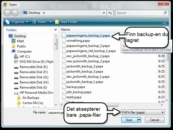Select HP Personal Media Drive
This screenshot has width=173, height=130.
34,93
